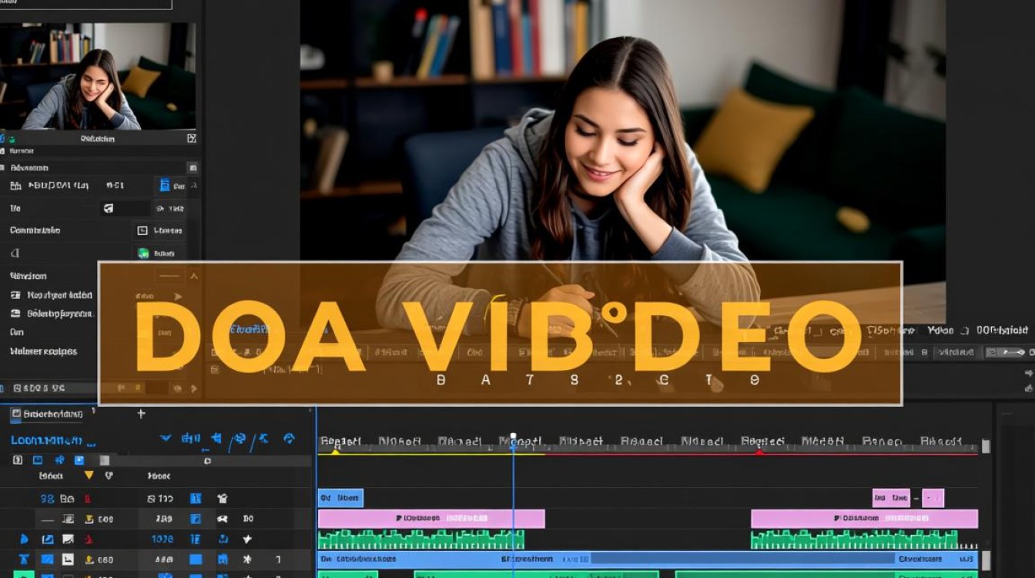The width and height of the screenshot is (1035, 578).
Task: Select the small blue clip on the top track
Action: pyautogui.click(x=340, y=498)
